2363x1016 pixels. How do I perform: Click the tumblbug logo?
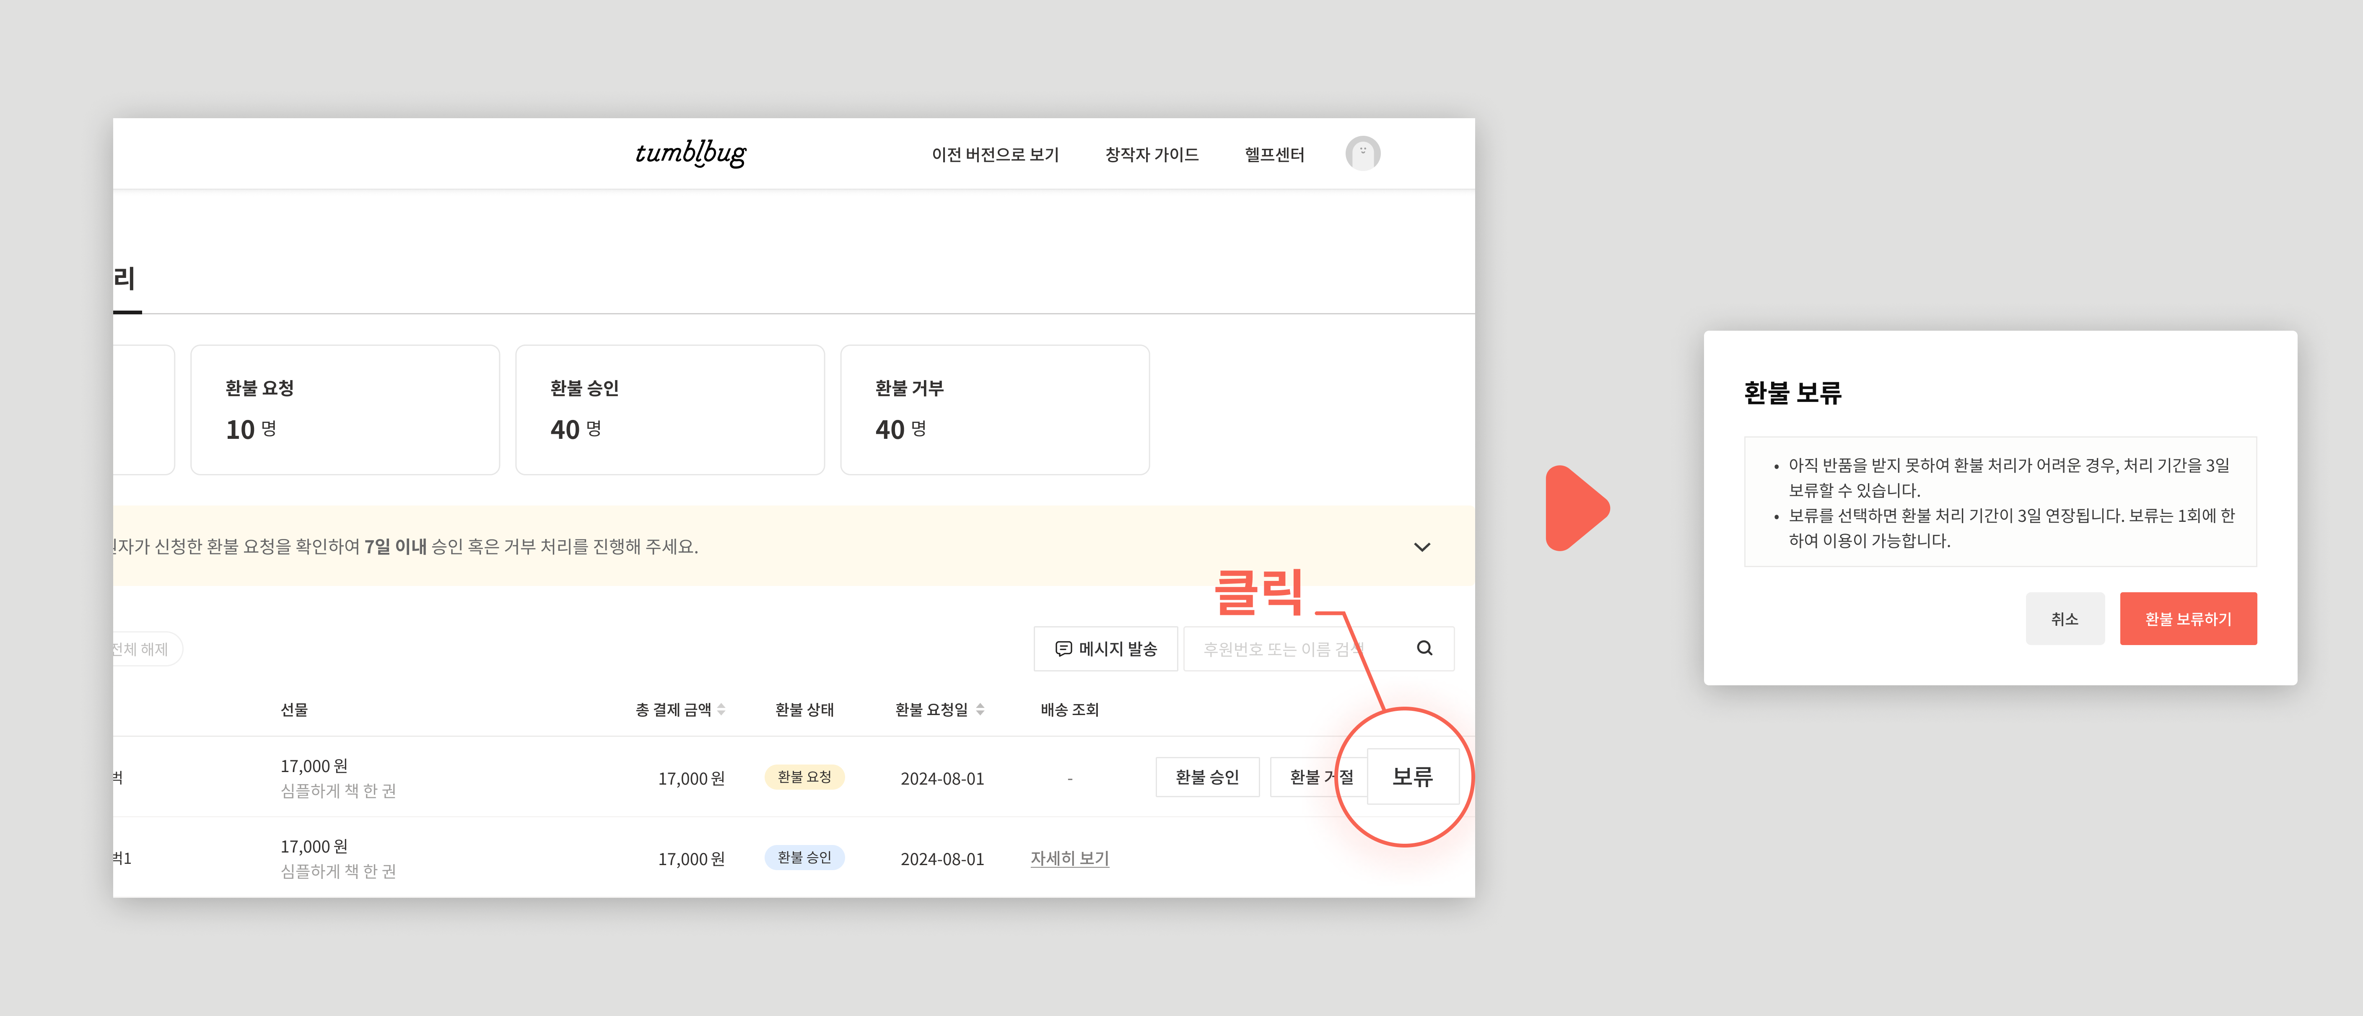click(690, 153)
